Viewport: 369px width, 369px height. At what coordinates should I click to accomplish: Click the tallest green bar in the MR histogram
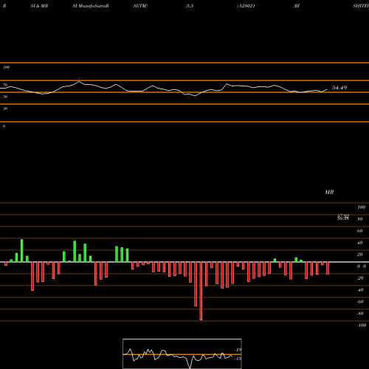pos(22,250)
